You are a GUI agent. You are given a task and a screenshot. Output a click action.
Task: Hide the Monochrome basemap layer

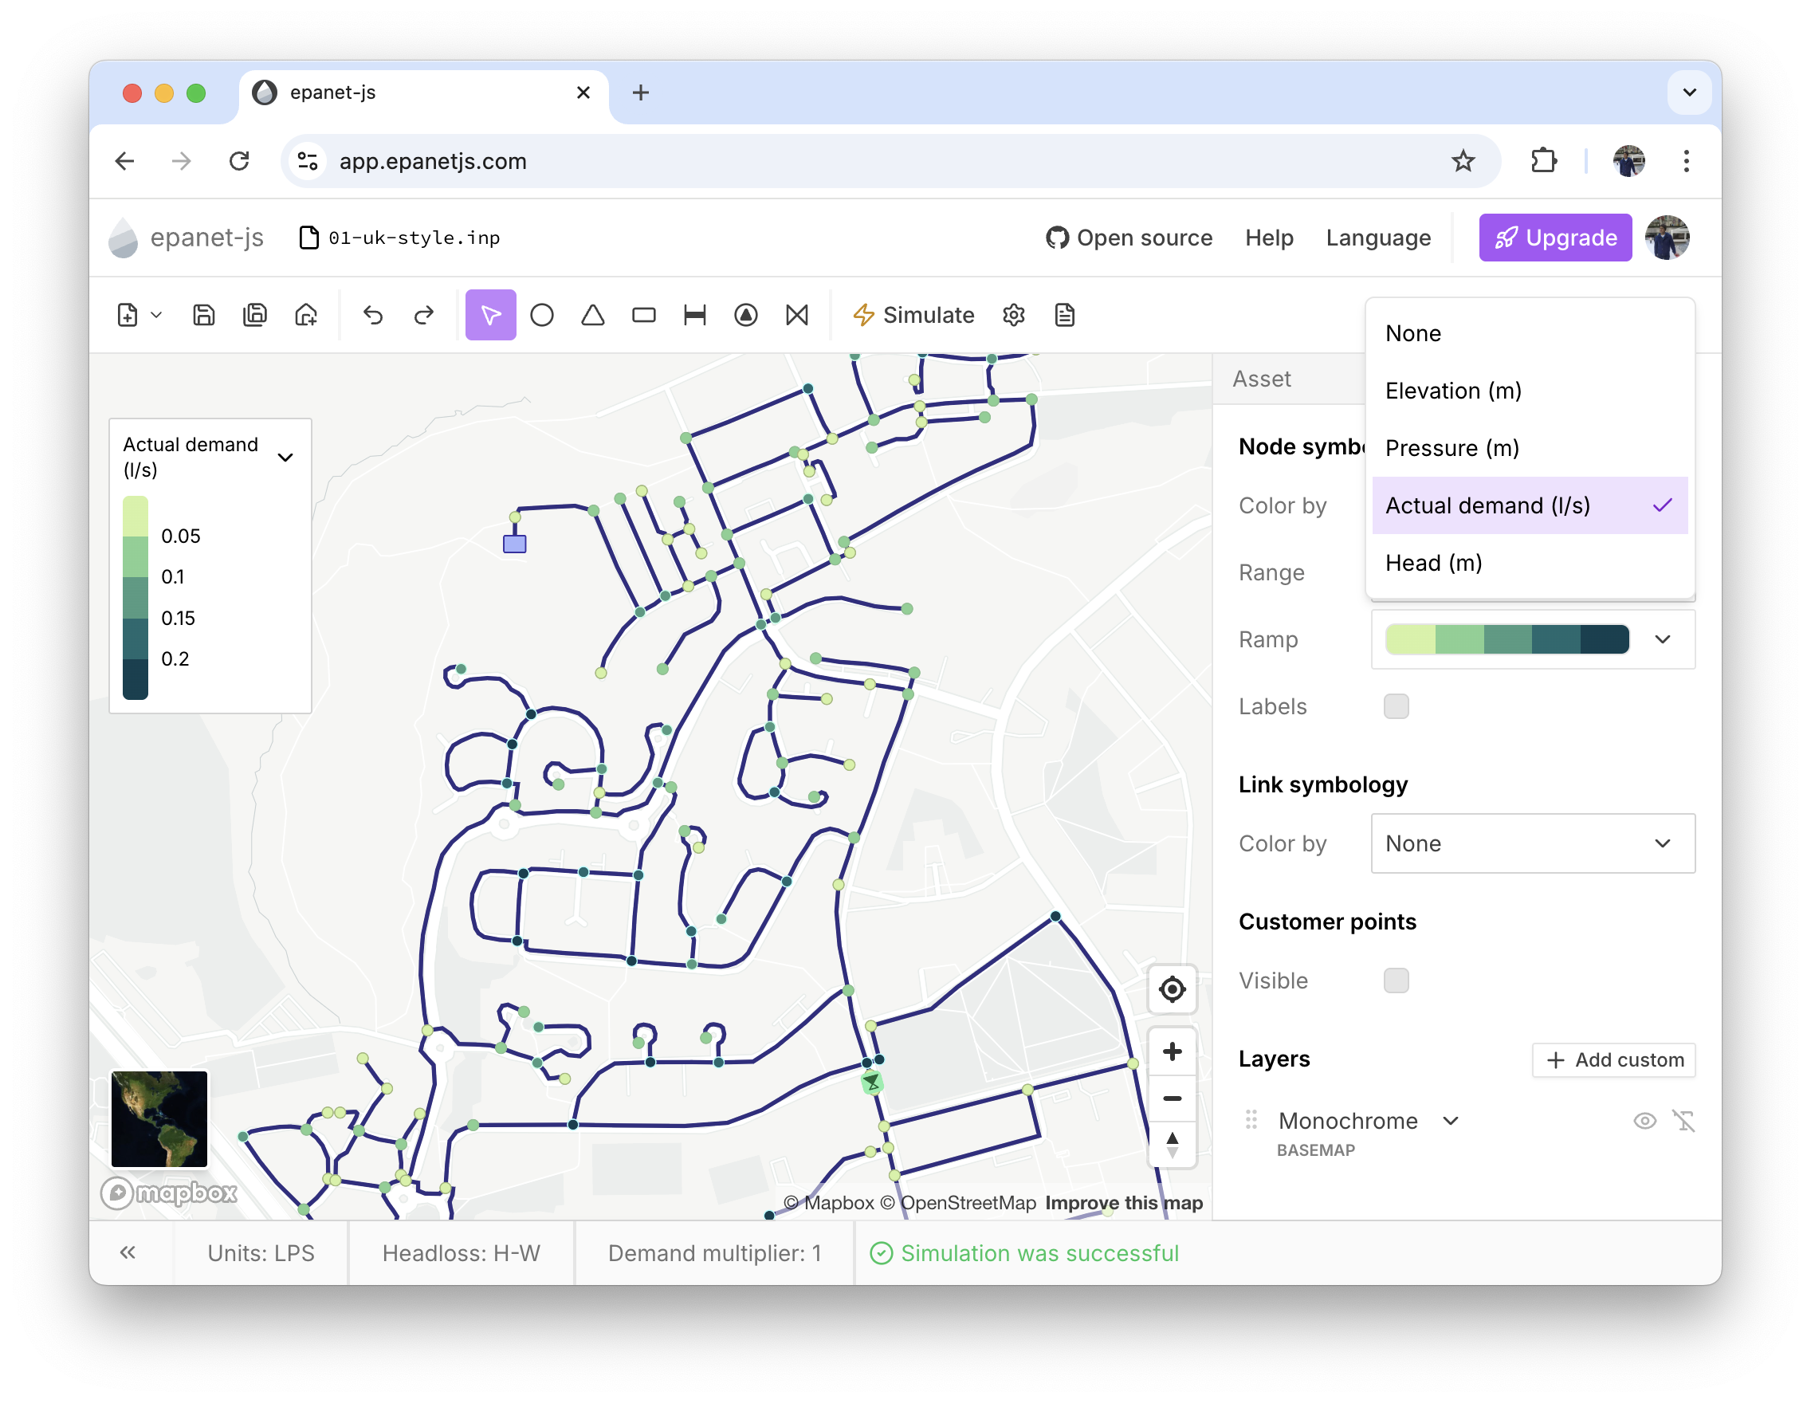tap(1644, 1121)
